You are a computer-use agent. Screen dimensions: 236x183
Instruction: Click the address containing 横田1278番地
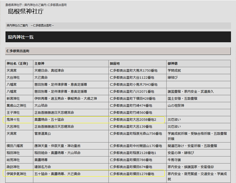(x=132, y=174)
